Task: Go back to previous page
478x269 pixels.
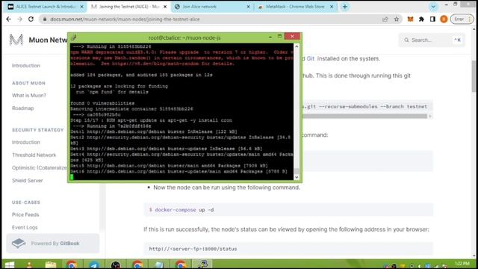Action: click(8, 19)
